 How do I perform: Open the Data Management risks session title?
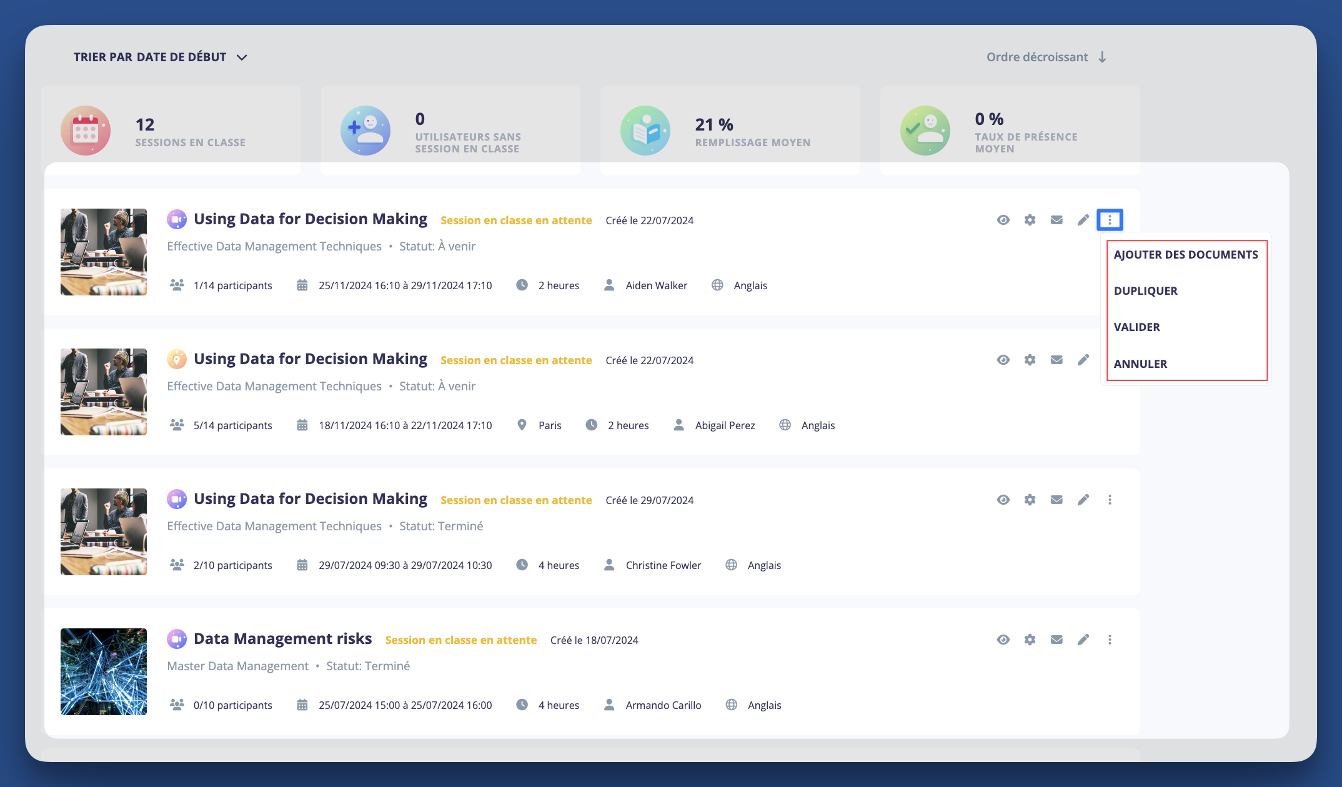pos(282,639)
